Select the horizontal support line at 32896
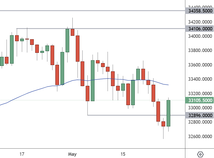This screenshot has height=158, width=214. tap(128, 115)
